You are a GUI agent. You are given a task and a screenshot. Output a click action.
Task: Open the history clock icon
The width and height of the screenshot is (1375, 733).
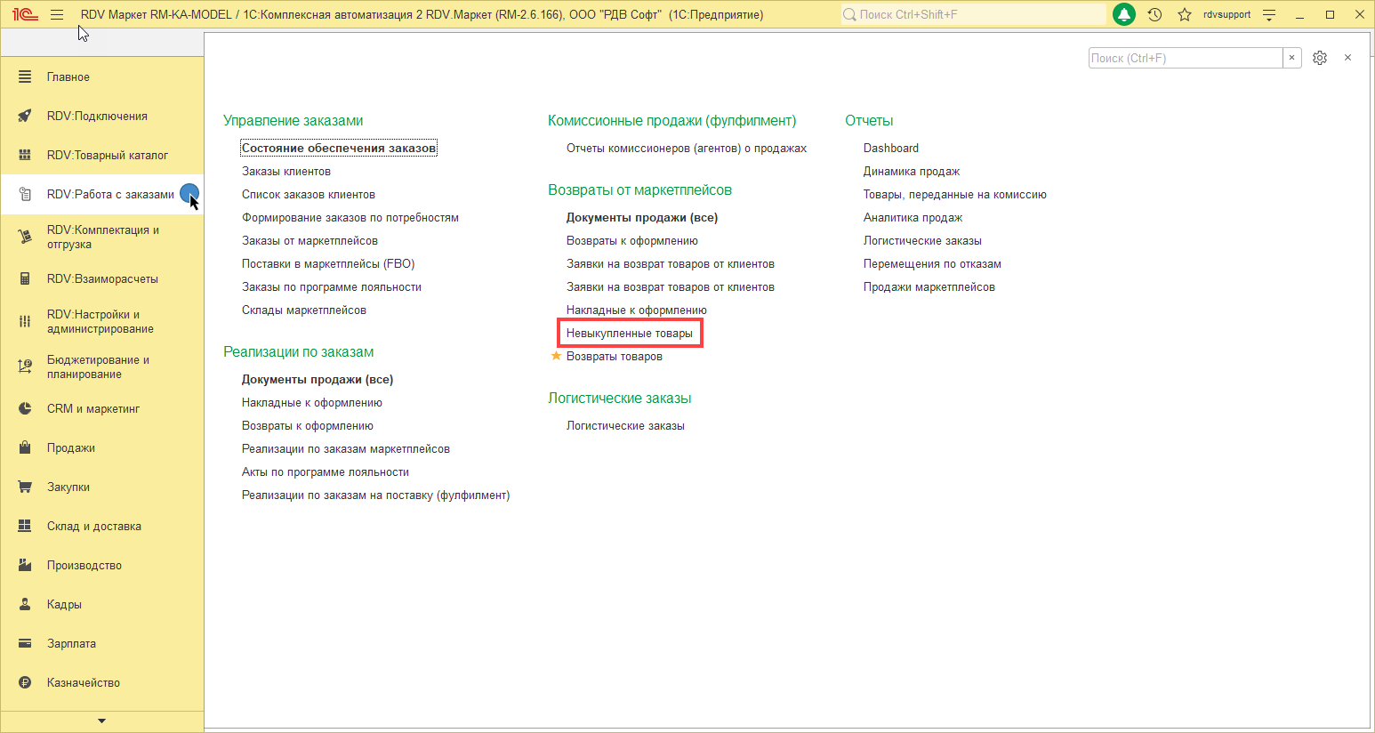point(1154,14)
